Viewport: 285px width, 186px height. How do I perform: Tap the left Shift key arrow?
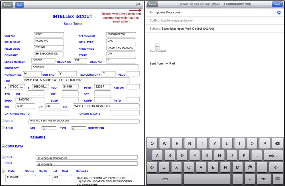click(152, 167)
